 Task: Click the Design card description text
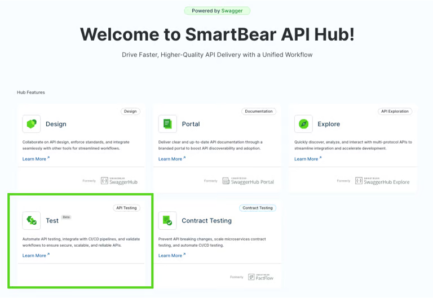[76, 145]
